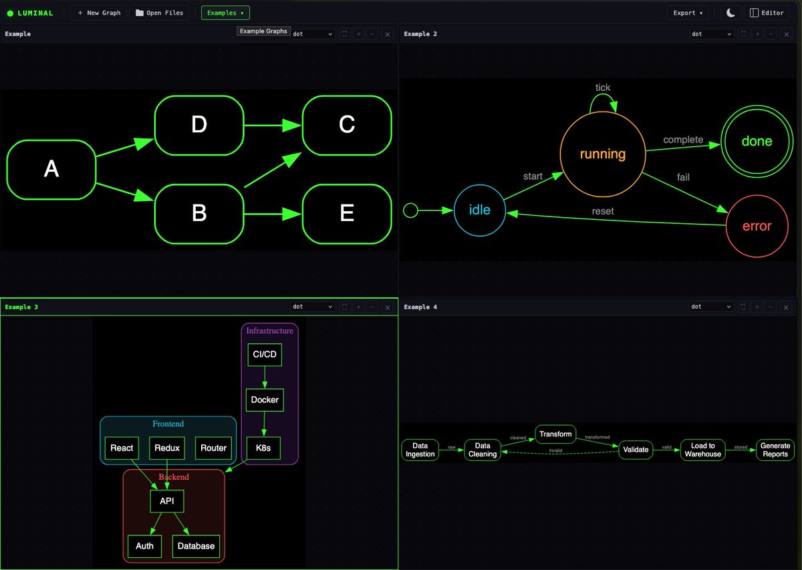Select the Router node
The width and height of the screenshot is (802, 570).
coord(214,448)
